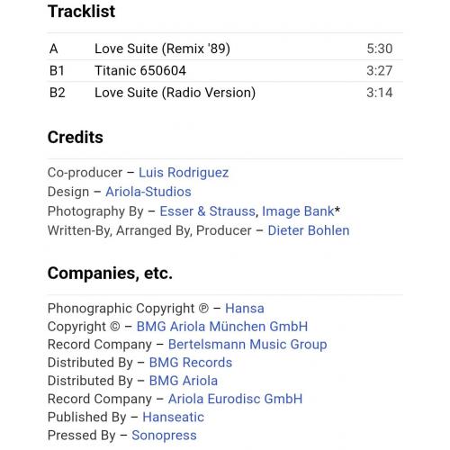Open the Ariola Eurodisc GmbH link

235,399
